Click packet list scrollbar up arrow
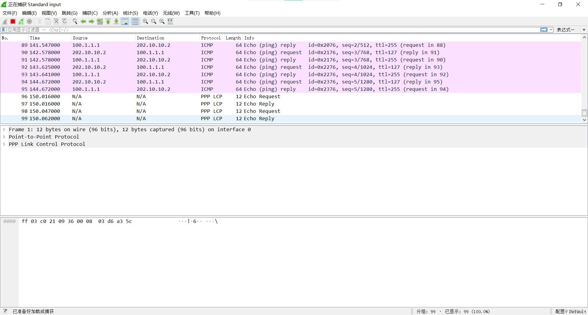The image size is (588, 315). (x=584, y=37)
